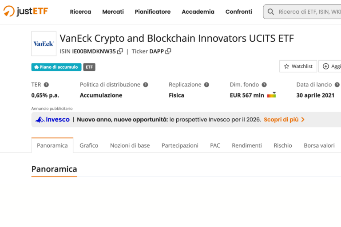Screen dimensions: 341x227
Task: Open the Accademia menu
Action: pos(198,12)
